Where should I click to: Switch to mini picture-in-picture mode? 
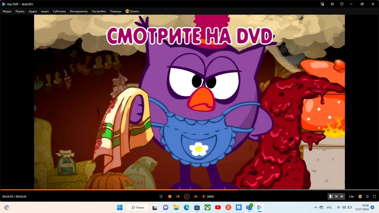tap(322, 4)
